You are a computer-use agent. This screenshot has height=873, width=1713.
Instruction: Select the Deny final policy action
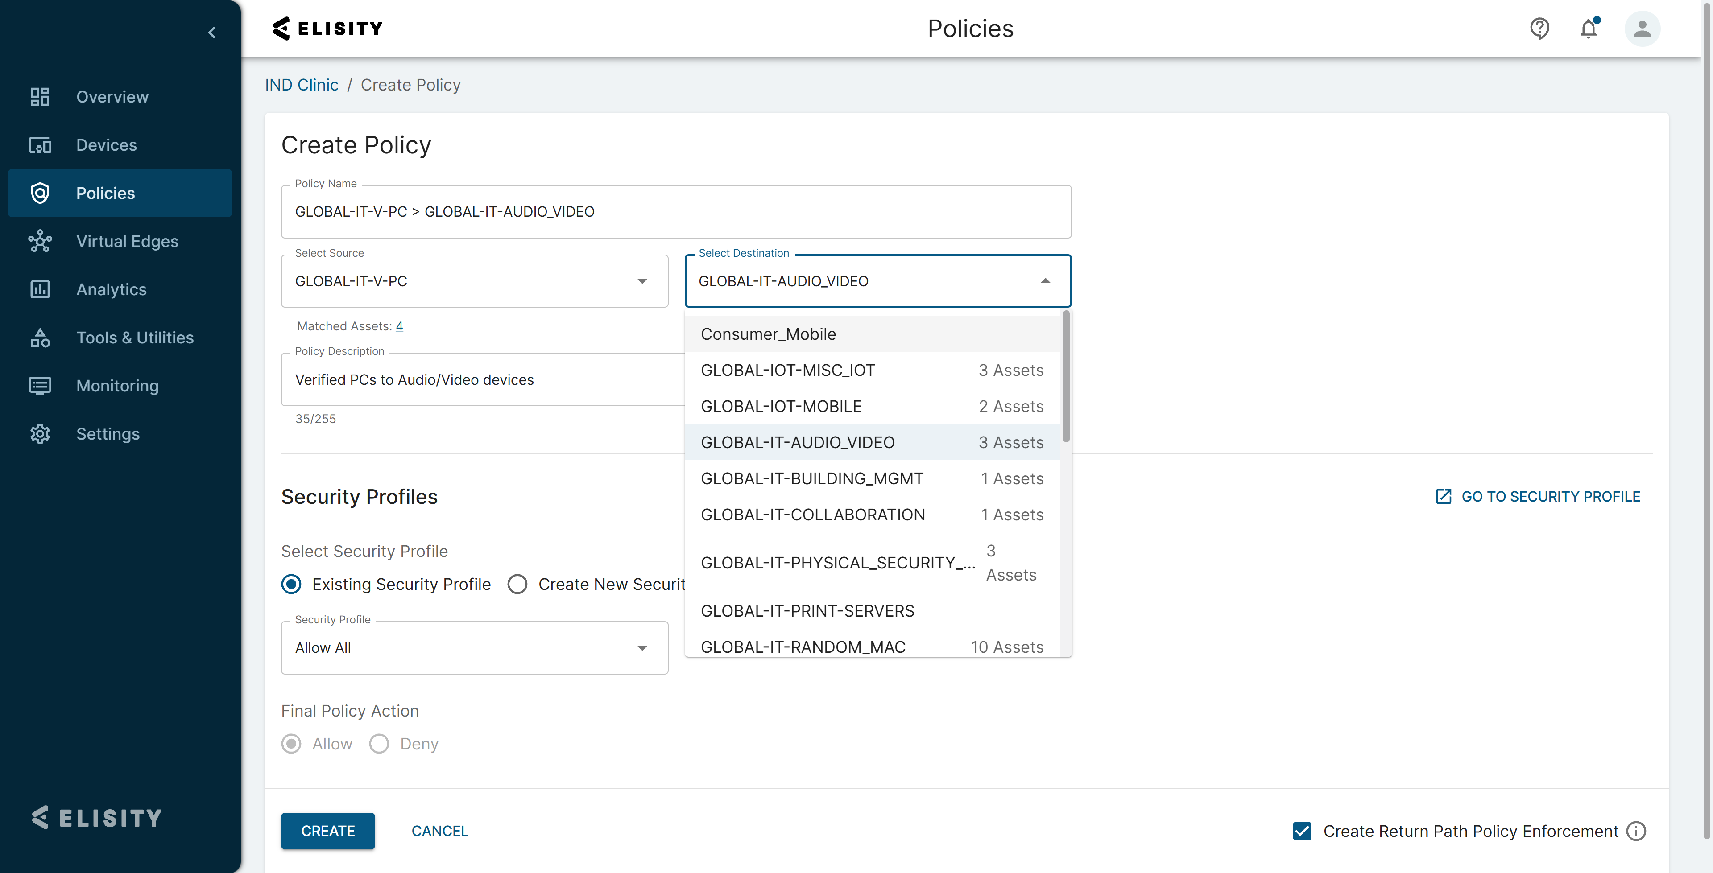pyautogui.click(x=379, y=743)
